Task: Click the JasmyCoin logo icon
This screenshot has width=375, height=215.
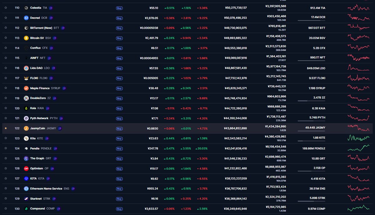Action: (26, 128)
